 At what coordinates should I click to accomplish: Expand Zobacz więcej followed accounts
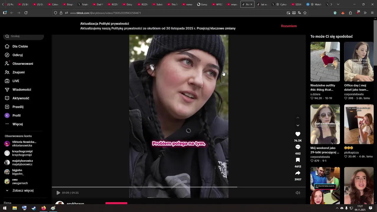[24, 191]
